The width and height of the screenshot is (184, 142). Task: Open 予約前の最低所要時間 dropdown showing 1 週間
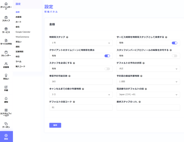coord(148,82)
